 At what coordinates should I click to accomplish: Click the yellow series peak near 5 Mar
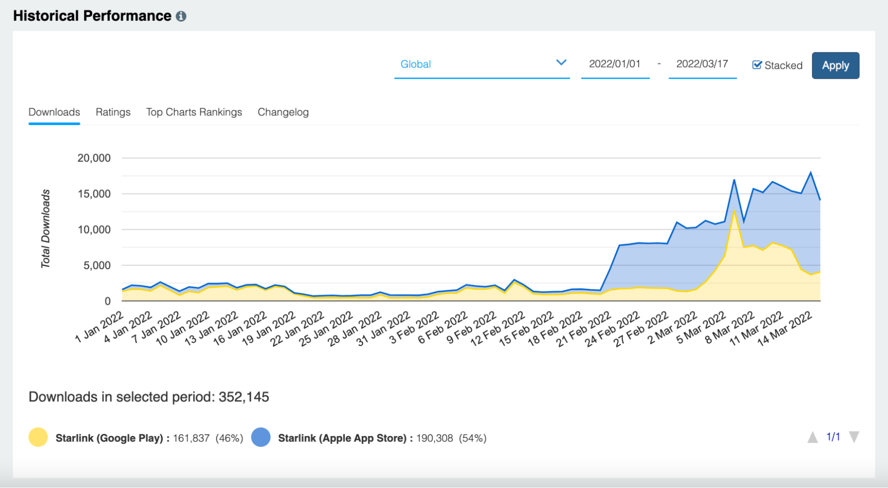[x=734, y=211]
